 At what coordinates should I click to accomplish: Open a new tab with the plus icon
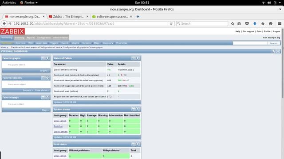[138, 16]
